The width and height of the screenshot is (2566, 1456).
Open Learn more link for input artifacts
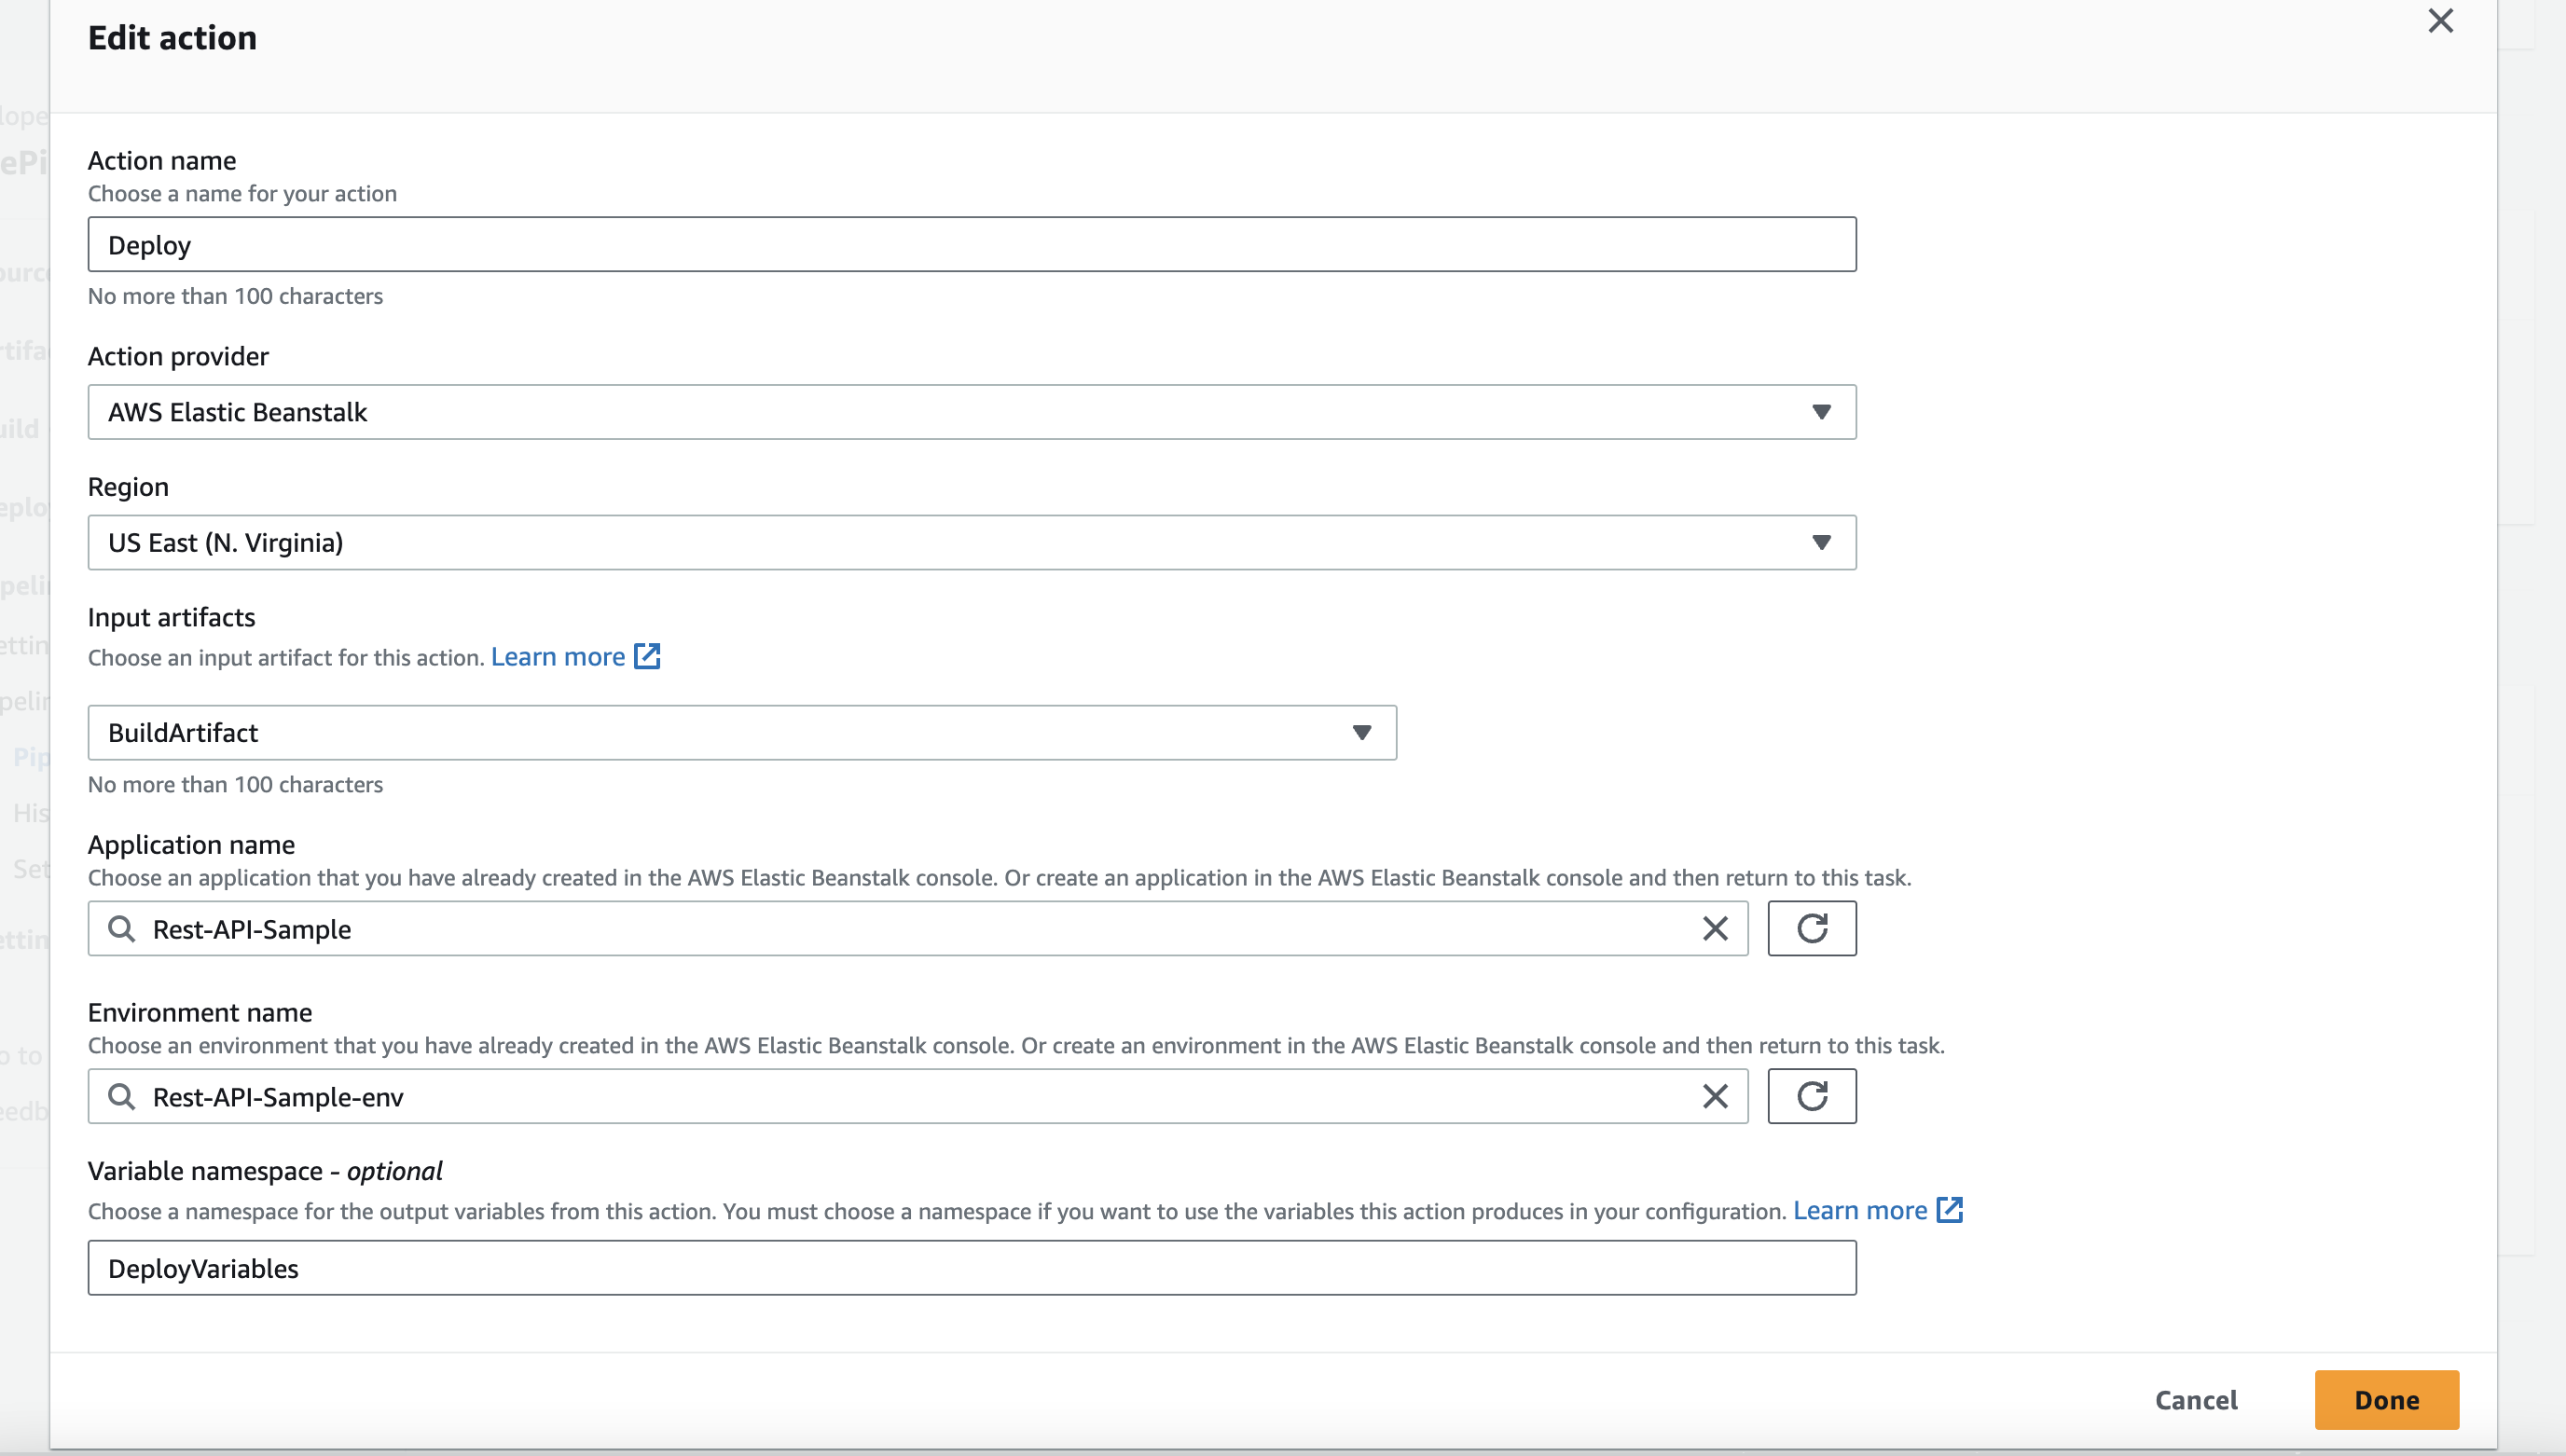tap(557, 657)
